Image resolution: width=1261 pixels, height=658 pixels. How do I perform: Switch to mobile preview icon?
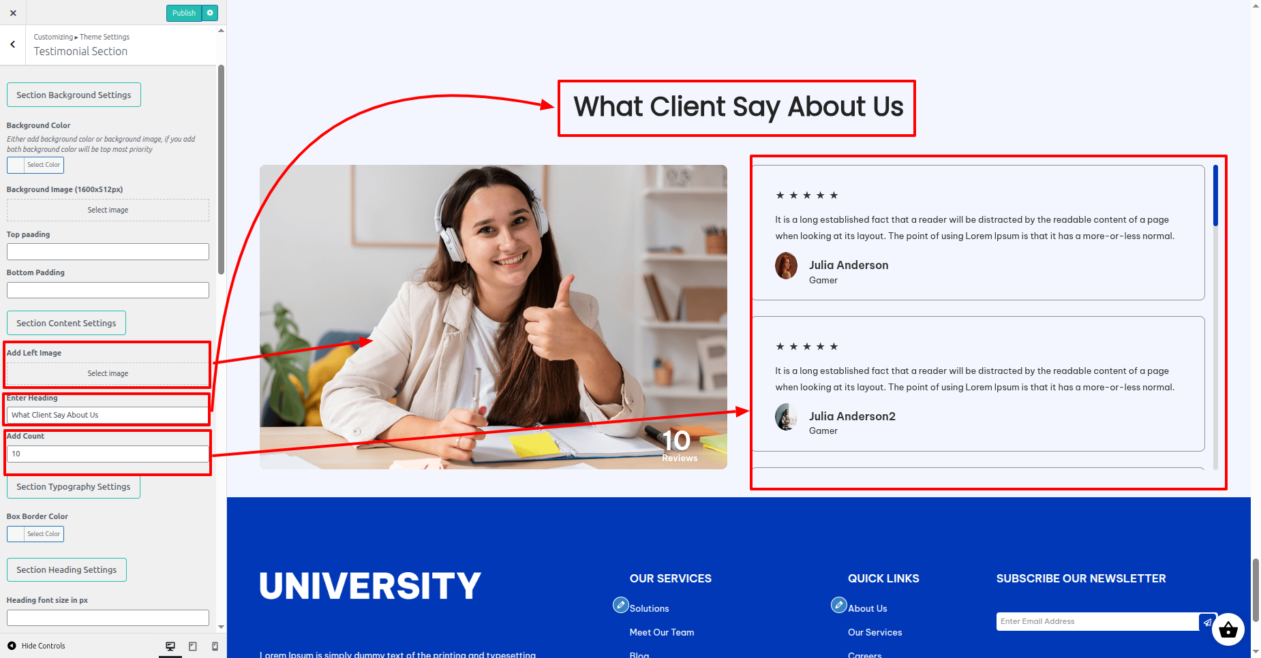215,646
